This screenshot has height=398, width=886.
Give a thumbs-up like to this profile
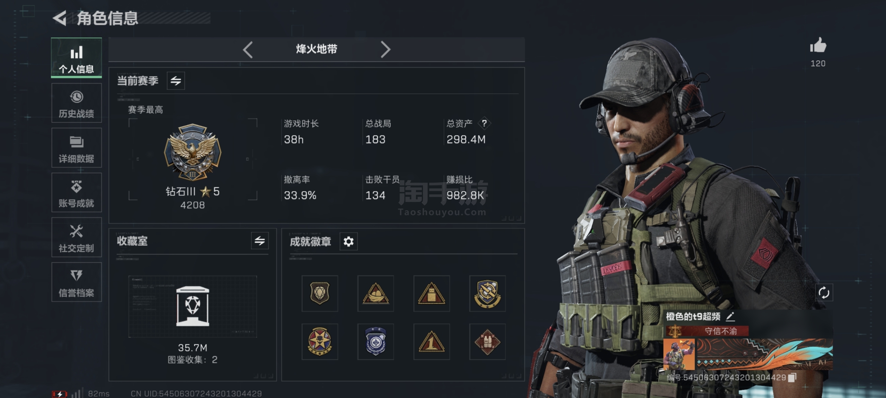[818, 46]
